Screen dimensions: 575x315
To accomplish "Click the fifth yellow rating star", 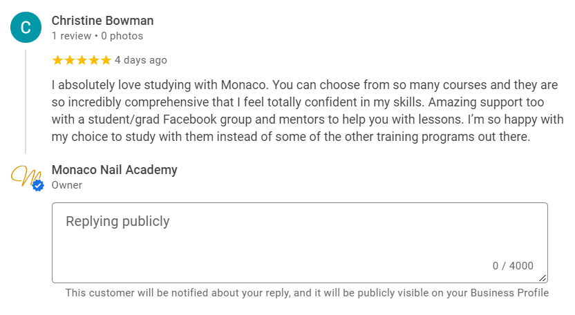I will click(x=105, y=60).
